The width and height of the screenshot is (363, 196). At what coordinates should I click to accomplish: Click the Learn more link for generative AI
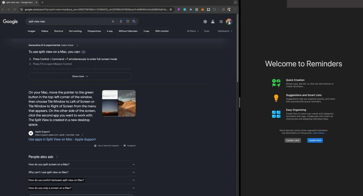click(x=67, y=45)
